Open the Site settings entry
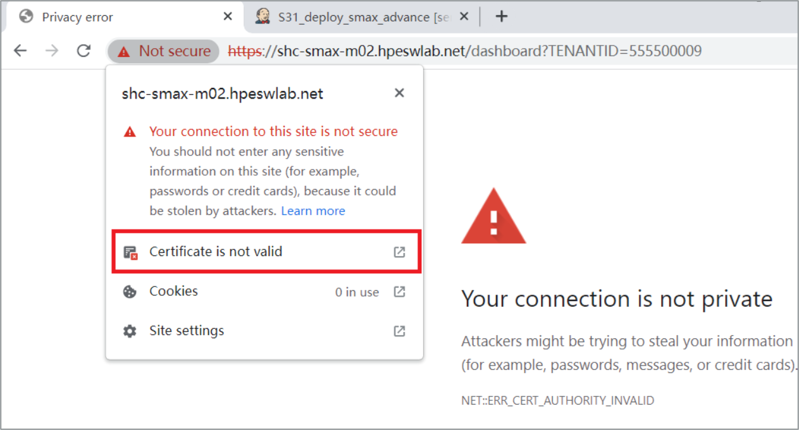 pos(187,331)
